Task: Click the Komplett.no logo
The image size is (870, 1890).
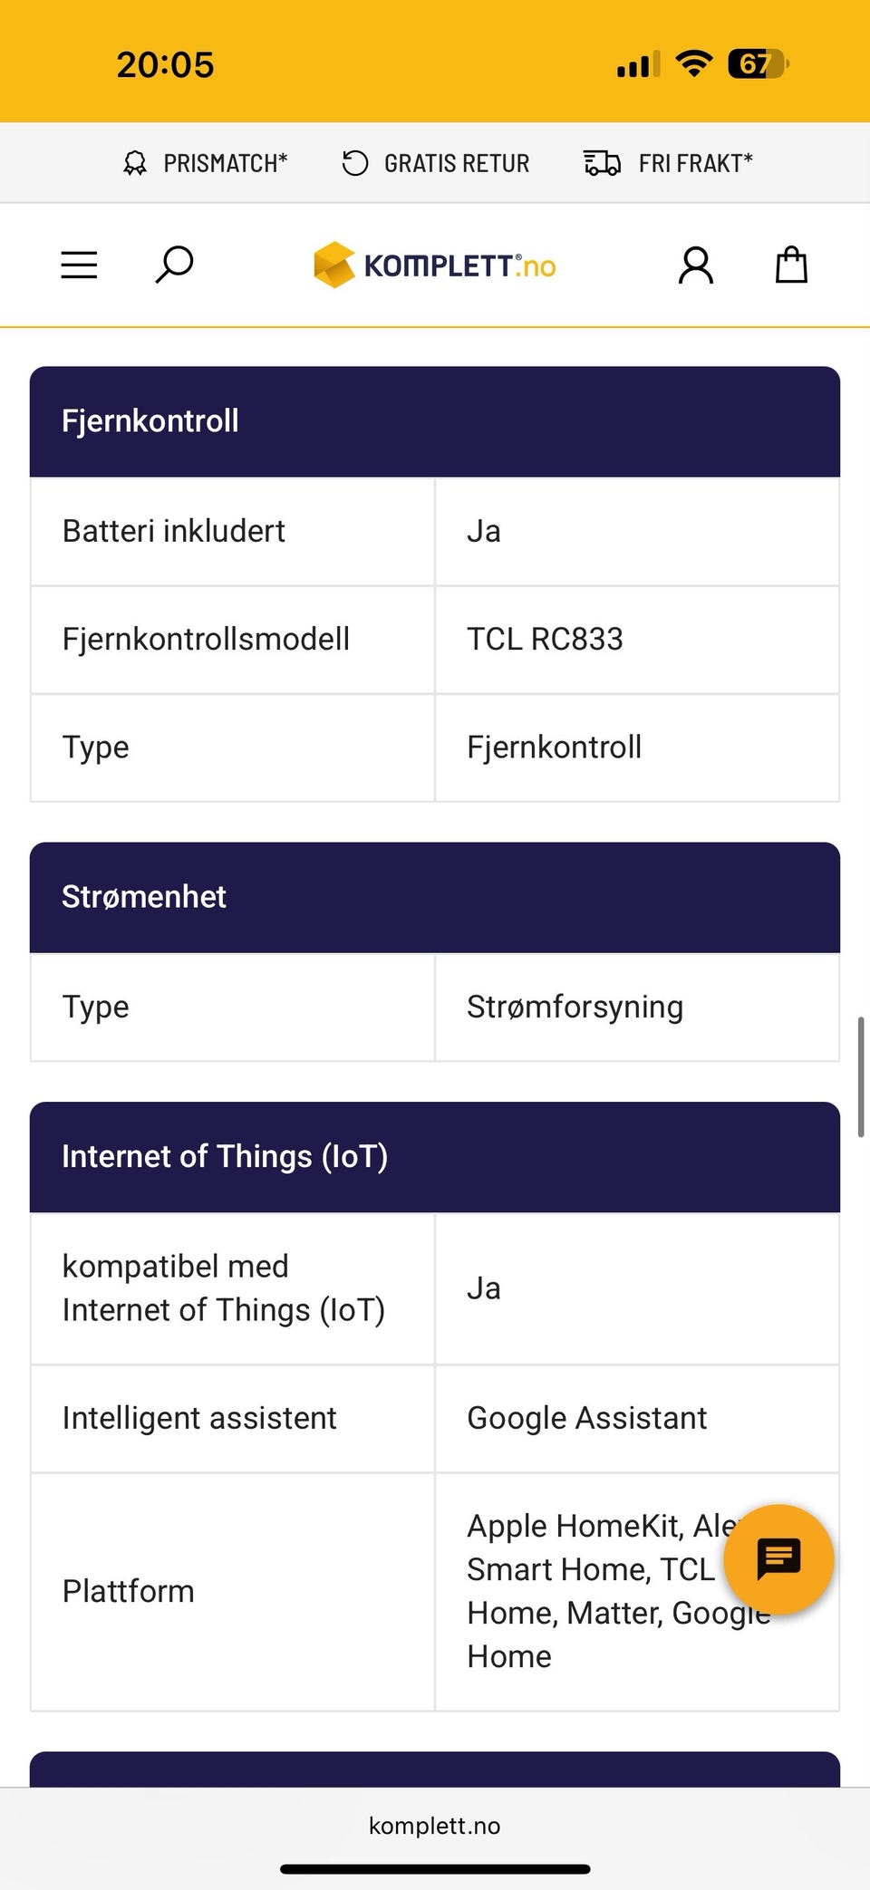Action: click(435, 265)
